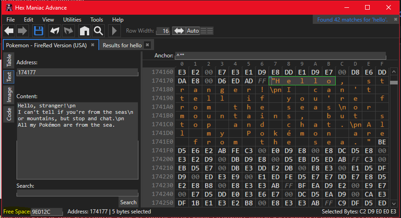The image size is (401, 218).
Task: Toggle the column lines icon beside Auto
Action: [x=207, y=31]
